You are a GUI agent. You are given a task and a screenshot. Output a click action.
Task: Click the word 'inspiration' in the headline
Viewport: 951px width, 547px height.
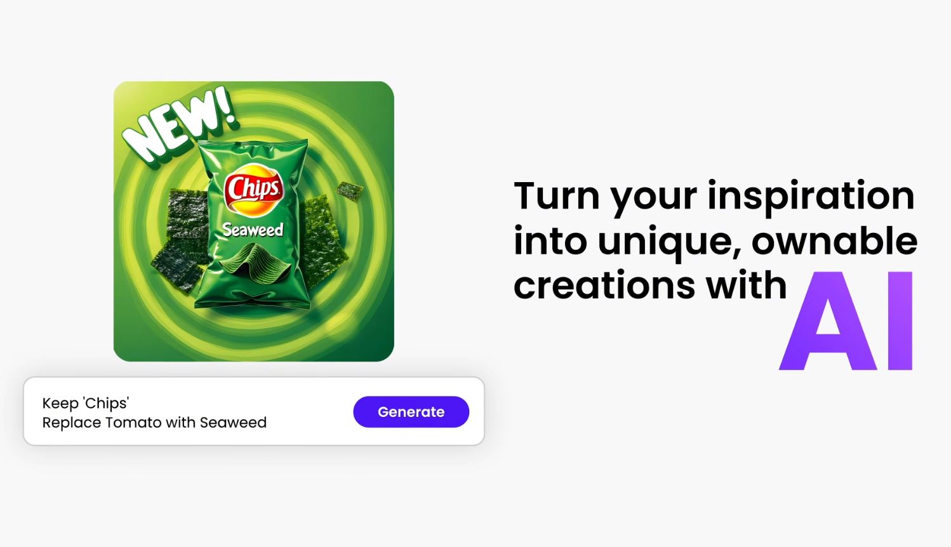[x=811, y=195]
